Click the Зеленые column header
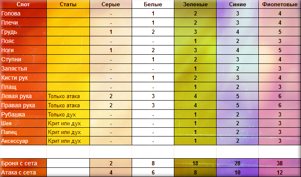The image size is (301, 177). [195, 4]
